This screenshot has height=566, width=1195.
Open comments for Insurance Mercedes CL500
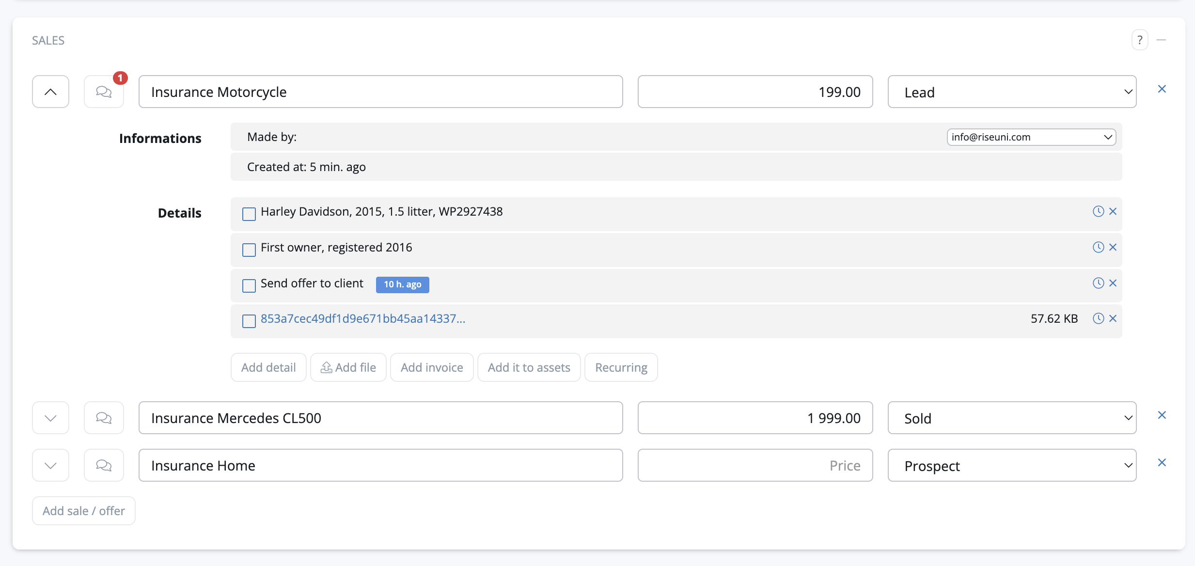tap(104, 418)
